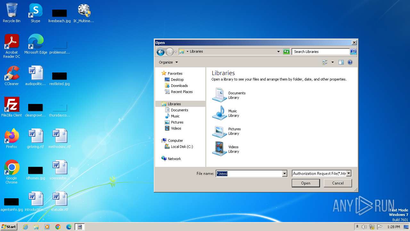Select IK_Multimedia desktop icon
The width and height of the screenshot is (410, 231).
(x=84, y=13)
